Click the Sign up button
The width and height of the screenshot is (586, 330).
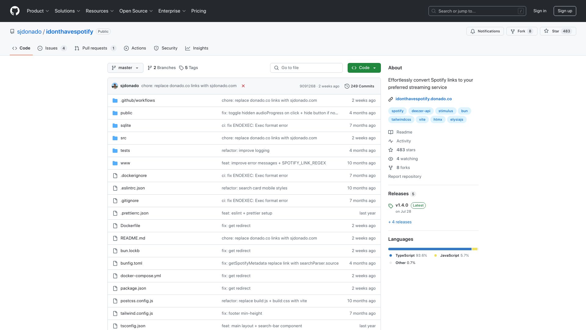coord(565,11)
